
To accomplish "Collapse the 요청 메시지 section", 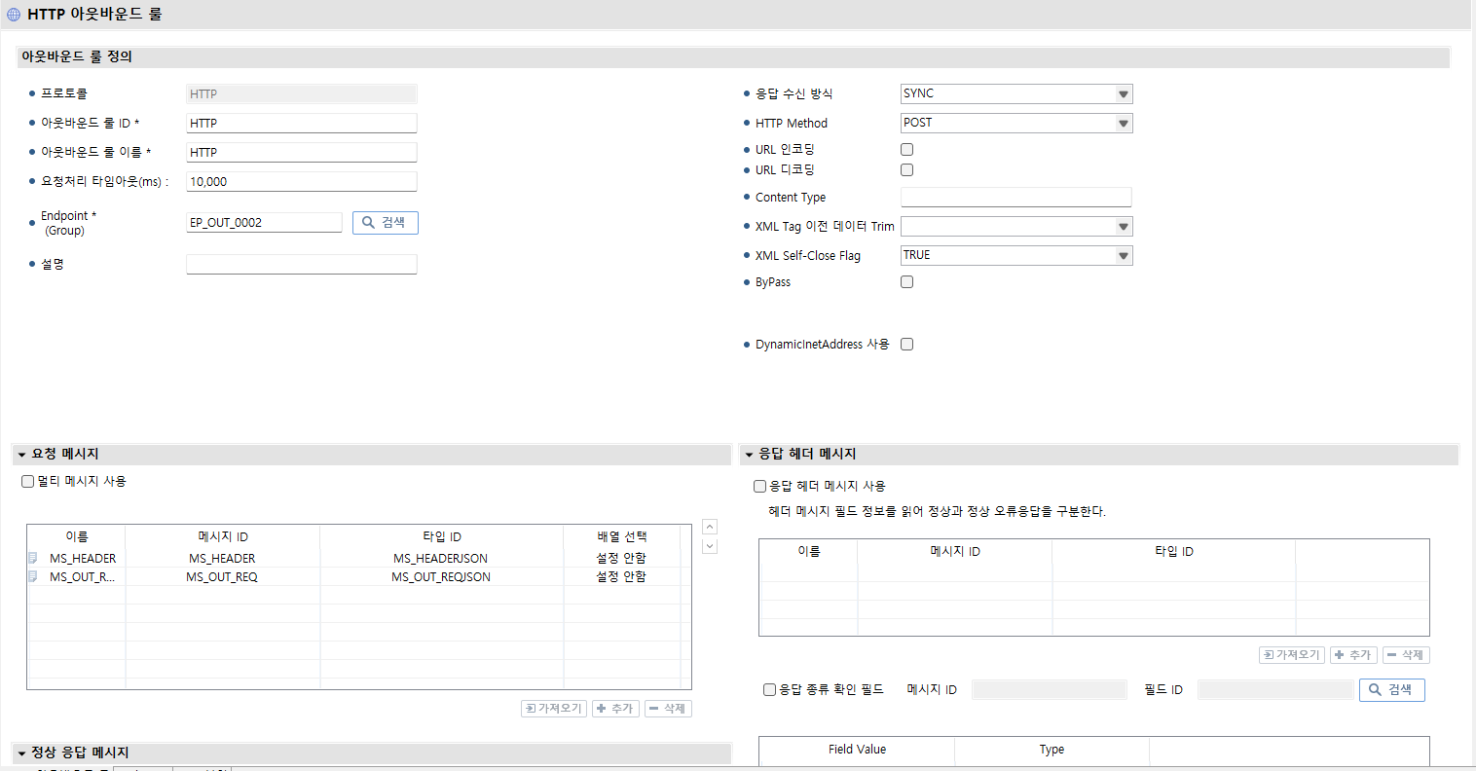I will point(19,454).
